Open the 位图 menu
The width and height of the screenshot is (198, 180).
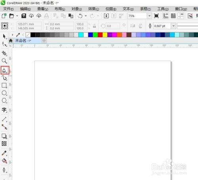point(111,9)
